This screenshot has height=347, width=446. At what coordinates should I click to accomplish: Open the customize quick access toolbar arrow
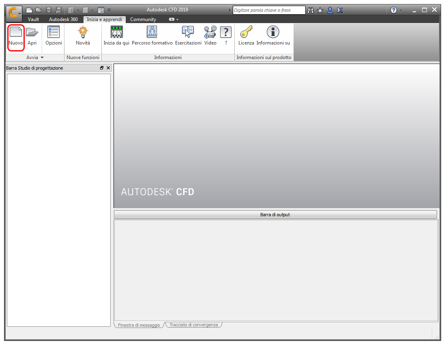(x=109, y=10)
